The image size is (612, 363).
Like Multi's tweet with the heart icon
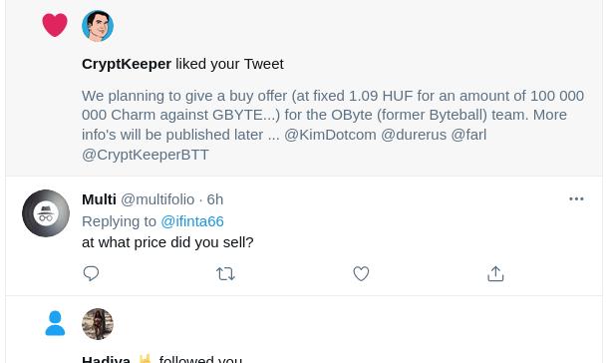point(361,273)
